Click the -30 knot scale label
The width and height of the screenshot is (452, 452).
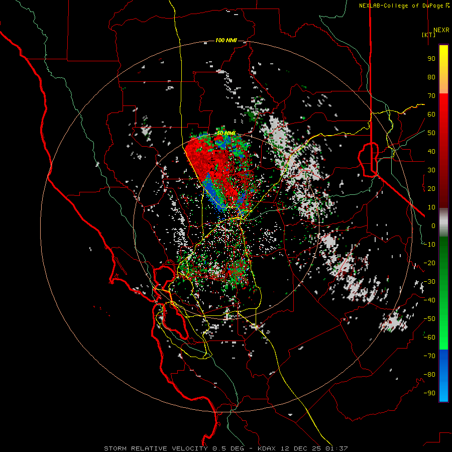pyautogui.click(x=429, y=282)
